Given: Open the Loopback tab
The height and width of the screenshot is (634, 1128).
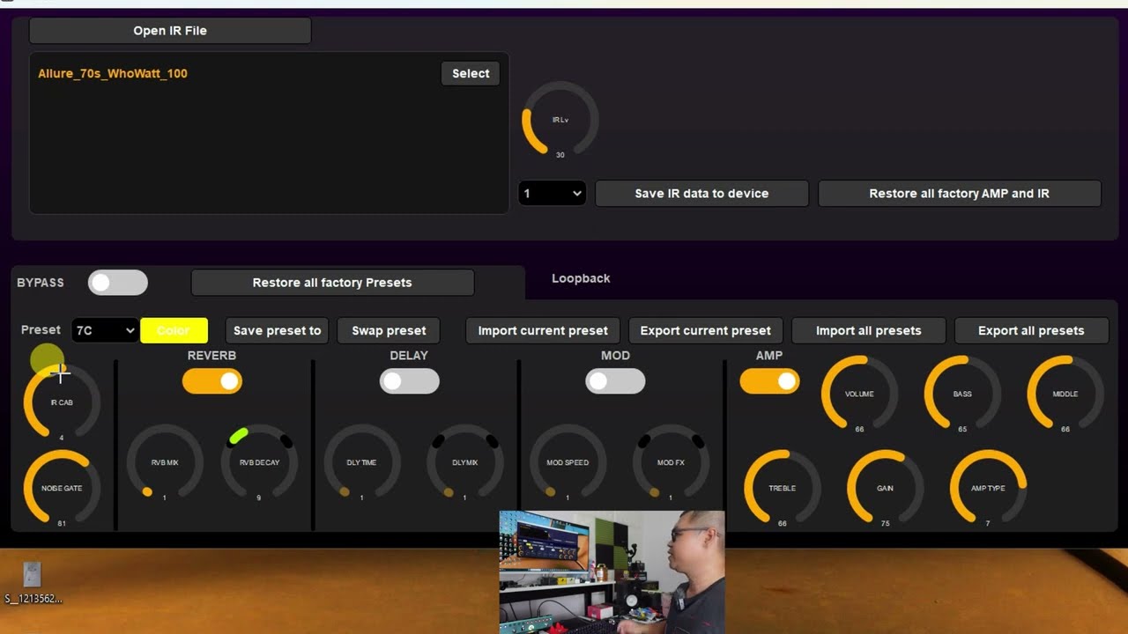Looking at the screenshot, I should (x=581, y=278).
